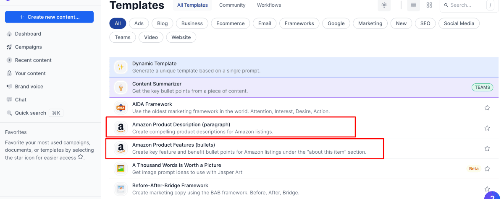Screen dimensions: 504x199
Task: Click the Amazon Product Description logo icon
Action: (121, 128)
